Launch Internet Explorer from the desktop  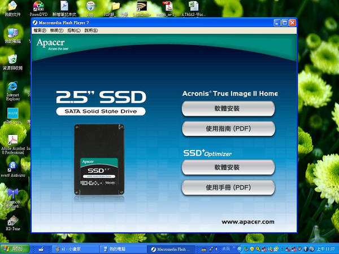point(13,91)
